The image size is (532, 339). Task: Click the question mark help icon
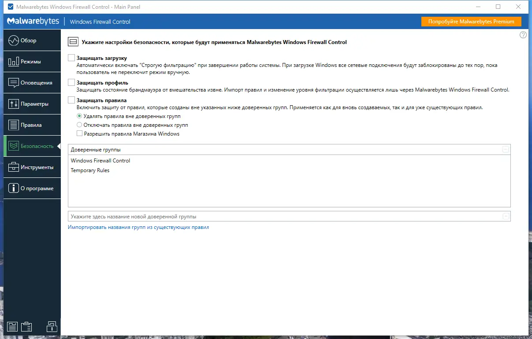pos(523,35)
